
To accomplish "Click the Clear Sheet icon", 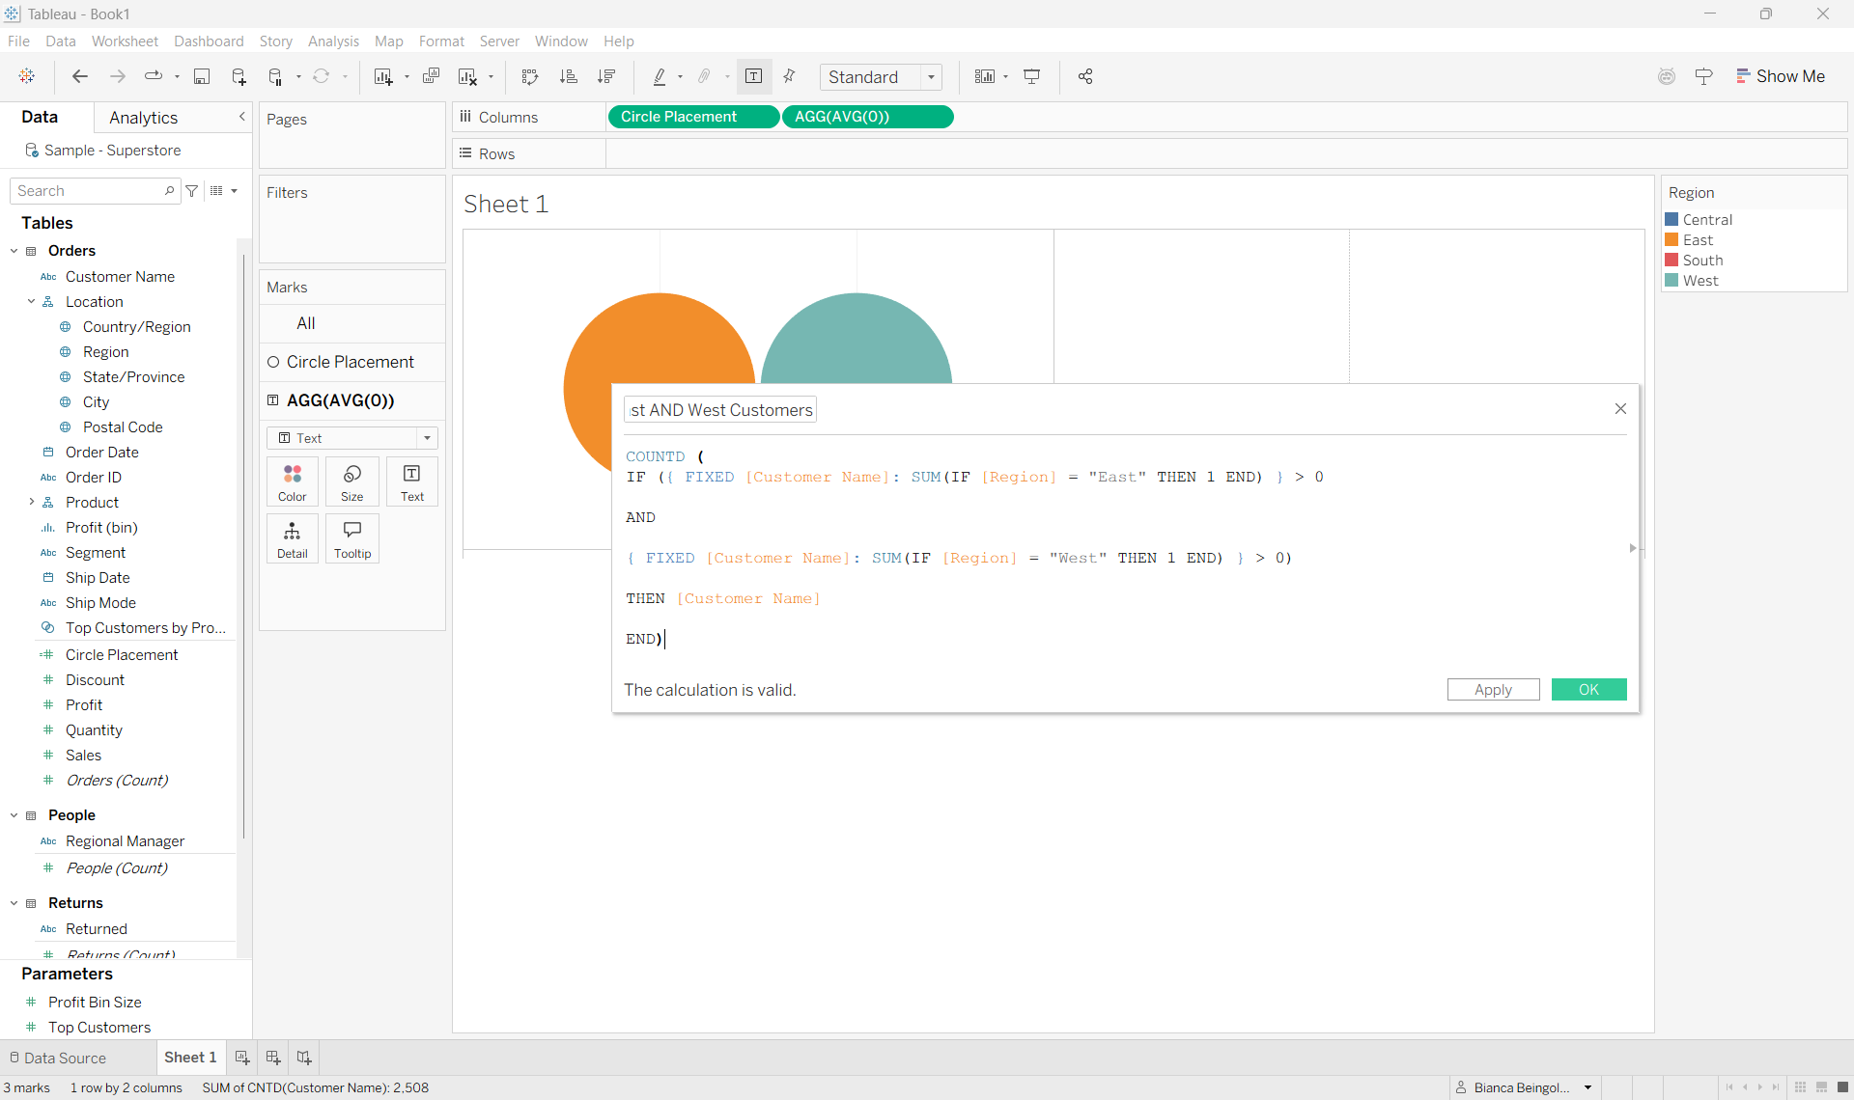I will [x=468, y=76].
